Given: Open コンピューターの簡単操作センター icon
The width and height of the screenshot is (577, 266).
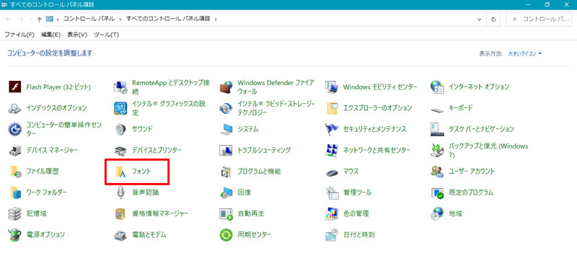Looking at the screenshot, I should click(15, 129).
